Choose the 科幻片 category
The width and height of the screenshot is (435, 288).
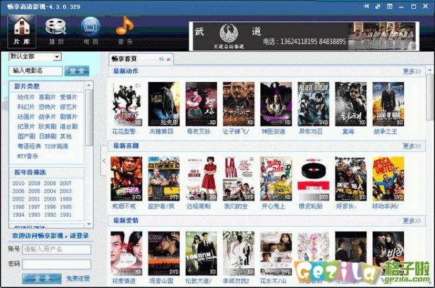[26, 107]
